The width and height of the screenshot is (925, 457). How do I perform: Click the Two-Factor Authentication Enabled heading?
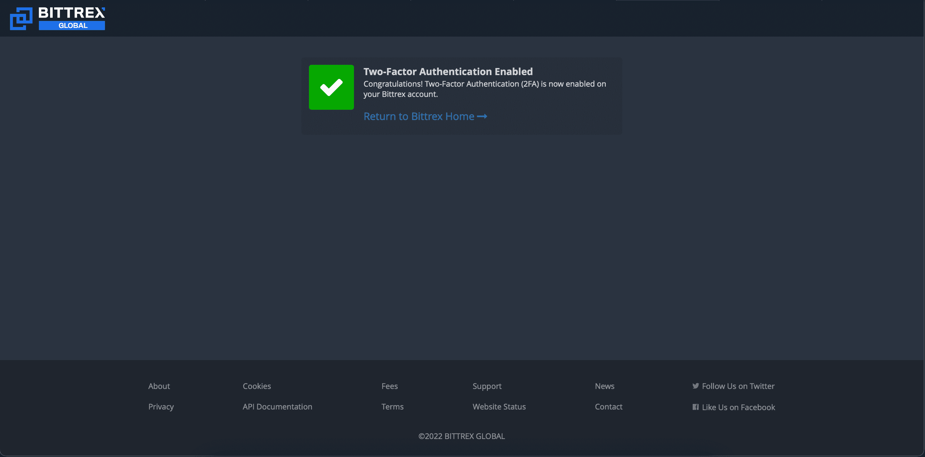448,72
